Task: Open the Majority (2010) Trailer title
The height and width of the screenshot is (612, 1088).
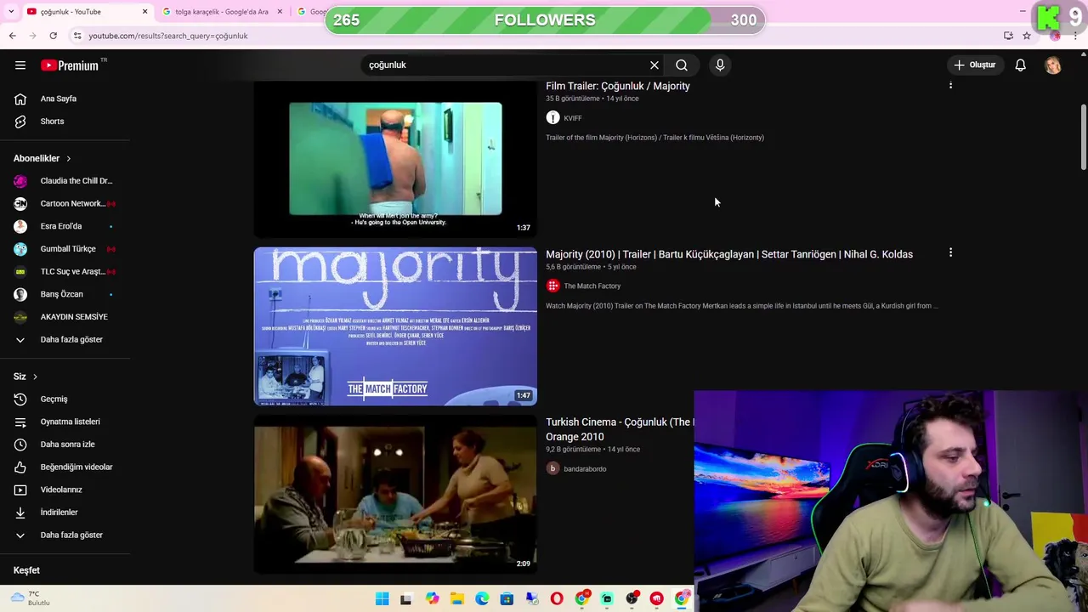Action: 729,254
